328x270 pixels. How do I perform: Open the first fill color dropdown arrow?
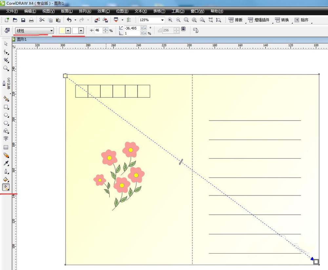[x=68, y=31]
